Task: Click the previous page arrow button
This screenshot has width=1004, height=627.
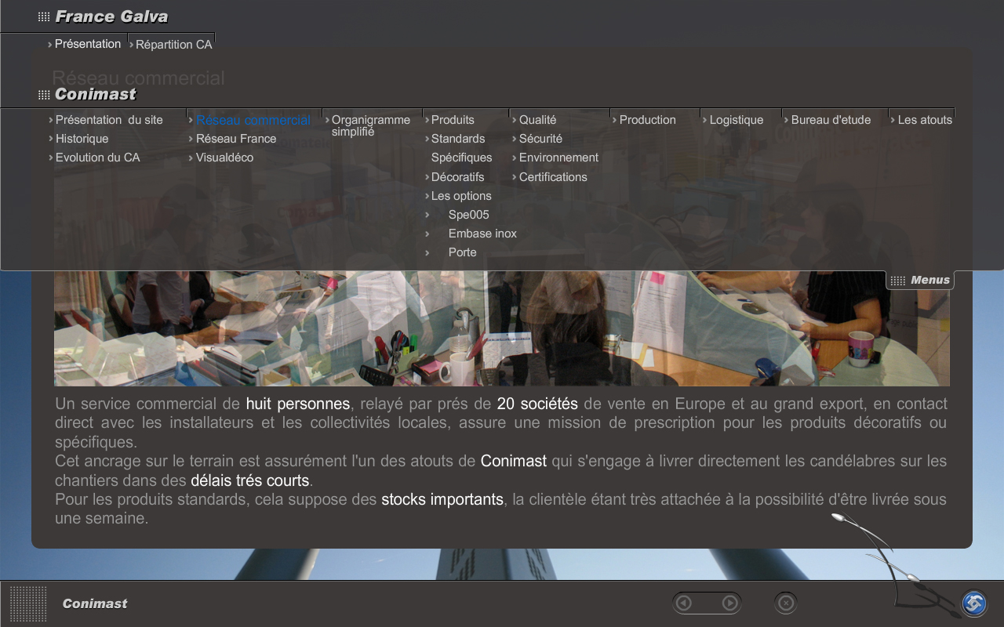Action: (684, 603)
